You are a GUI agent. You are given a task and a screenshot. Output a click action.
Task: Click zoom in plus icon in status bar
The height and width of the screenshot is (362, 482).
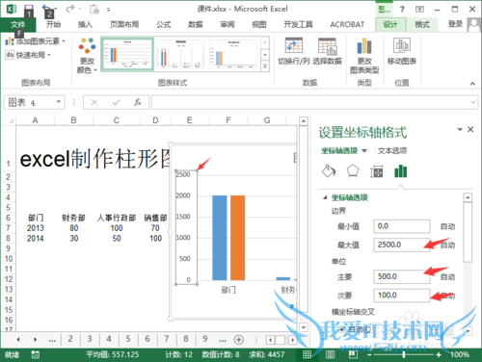pyautogui.click(x=439, y=354)
